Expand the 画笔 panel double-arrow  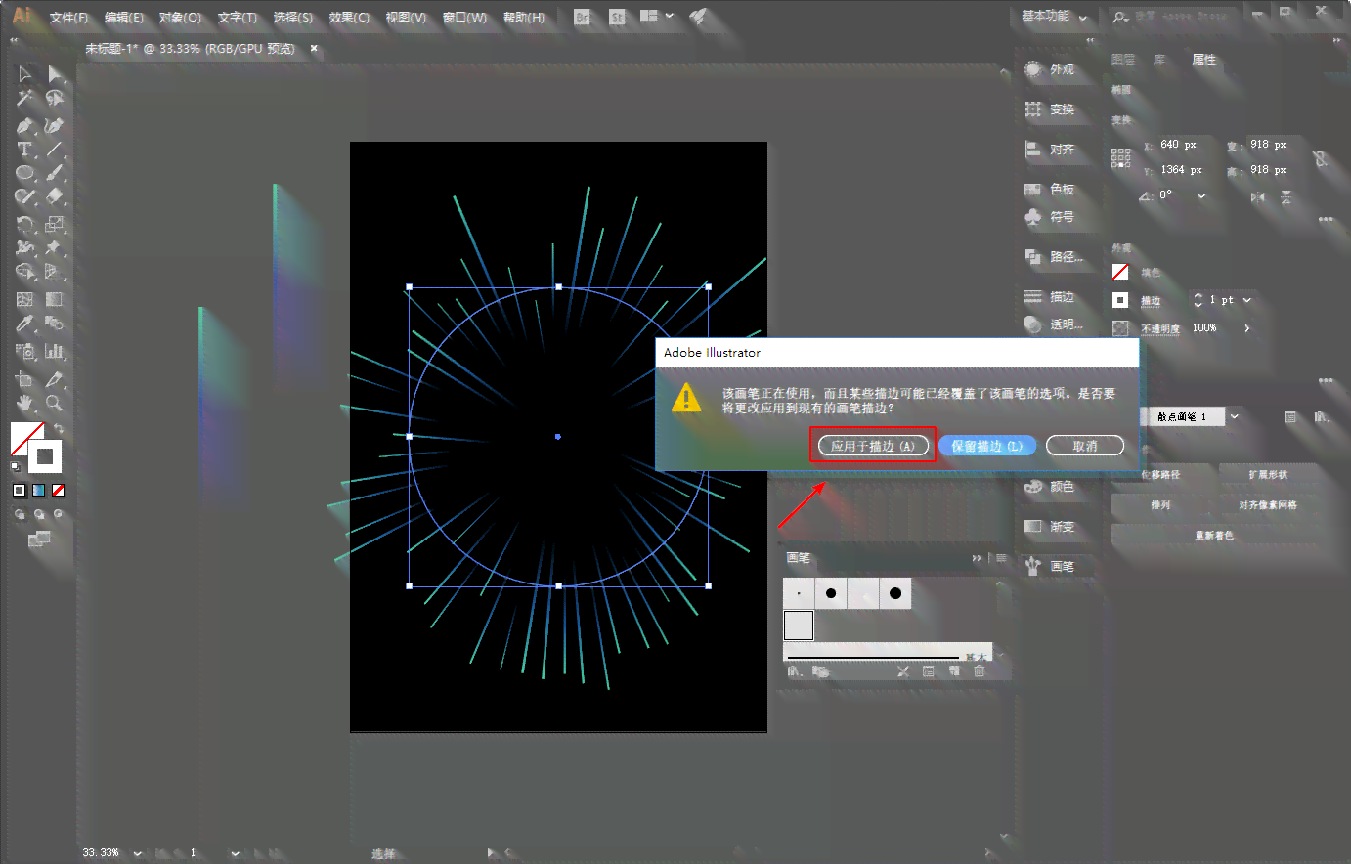(976, 558)
